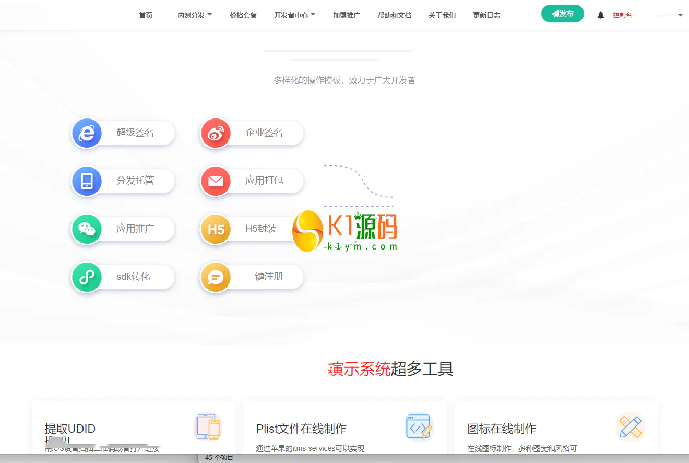This screenshot has height=463, width=689.
Task: Click the devices icon on 提取UDID card
Action: coord(208,426)
